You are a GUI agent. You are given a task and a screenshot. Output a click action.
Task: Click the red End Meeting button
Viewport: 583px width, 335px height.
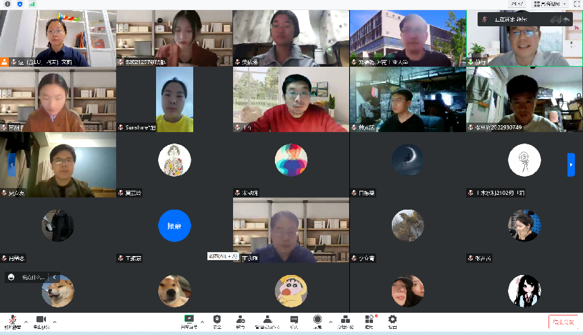coord(563,322)
